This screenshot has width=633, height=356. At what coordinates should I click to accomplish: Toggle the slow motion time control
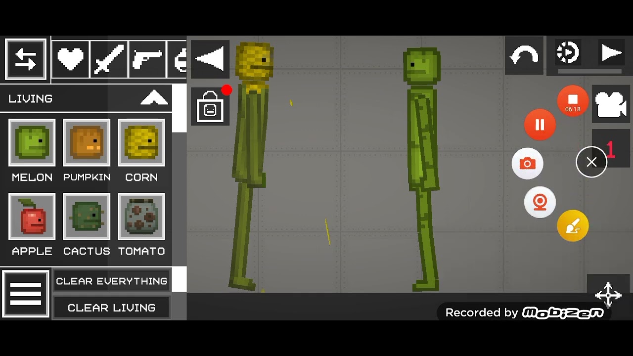point(568,52)
